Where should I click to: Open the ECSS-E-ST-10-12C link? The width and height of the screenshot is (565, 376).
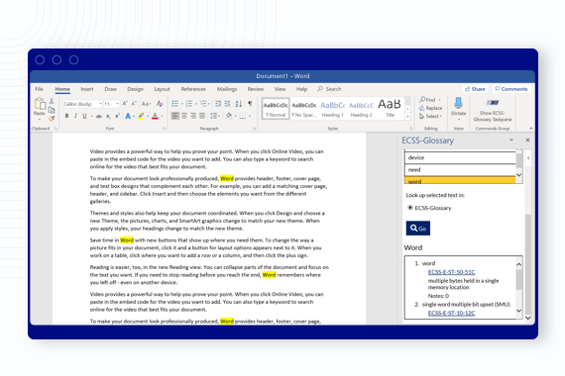click(451, 313)
